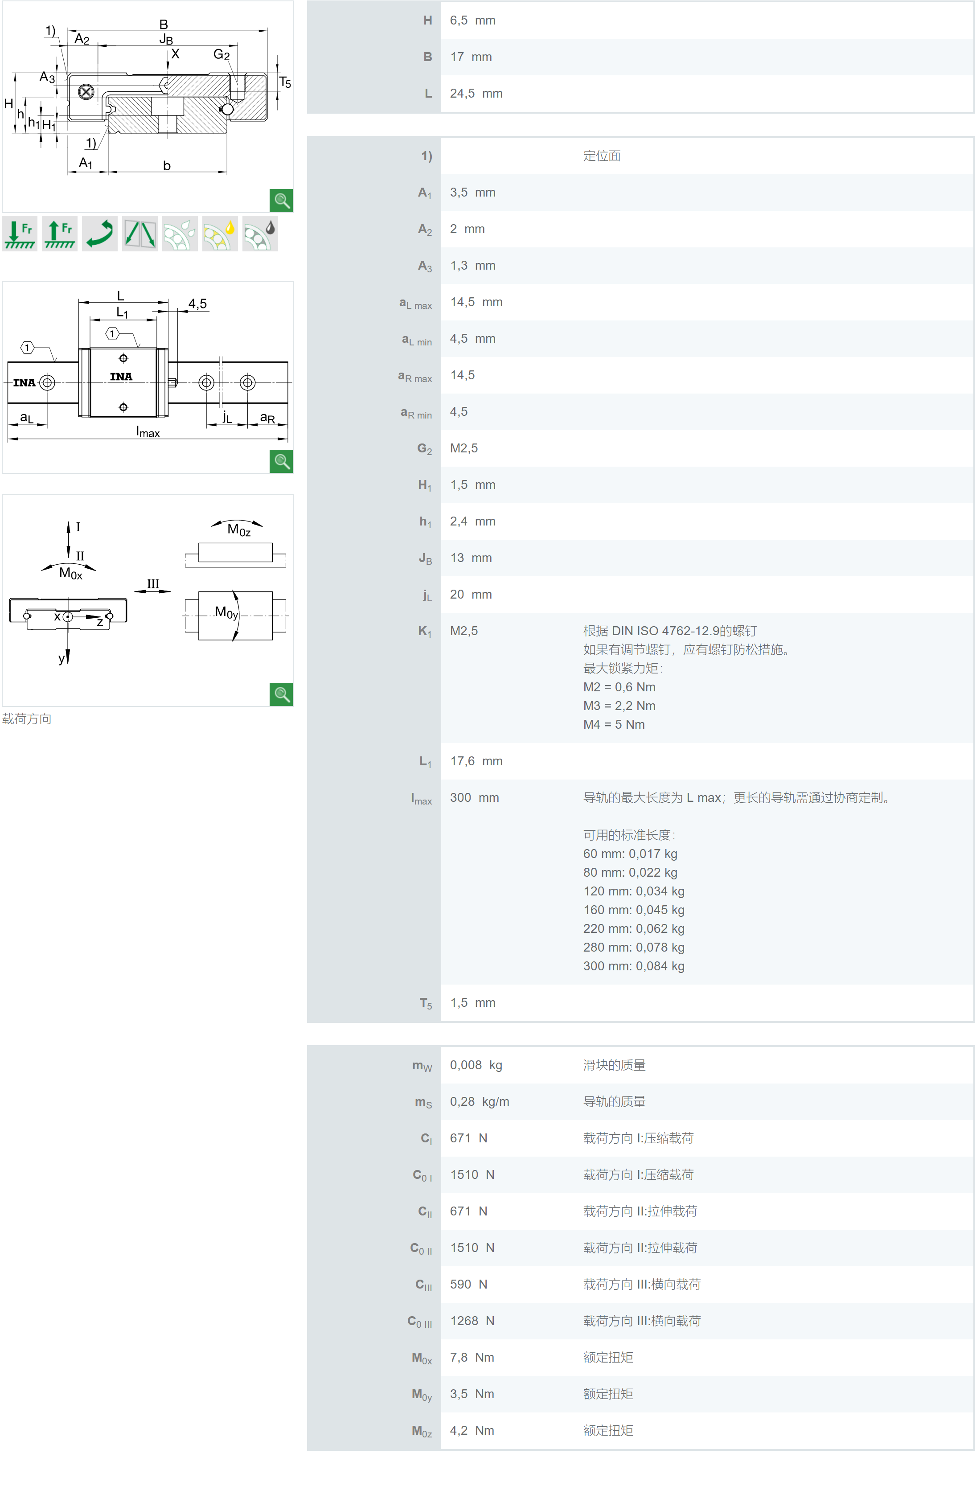Select h1 value 2,4 mm
Viewport: 976px width, 1486px height.
[473, 521]
